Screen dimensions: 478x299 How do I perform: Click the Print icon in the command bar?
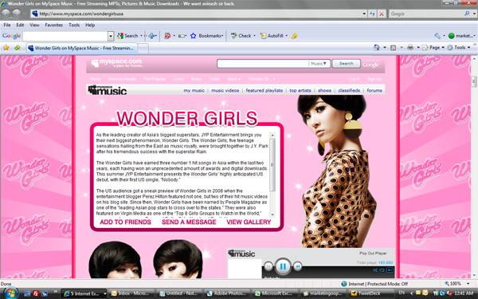click(410, 48)
